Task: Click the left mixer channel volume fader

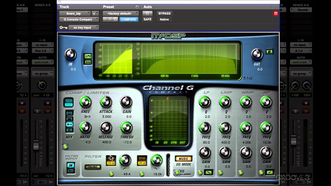Action: pos(36,144)
